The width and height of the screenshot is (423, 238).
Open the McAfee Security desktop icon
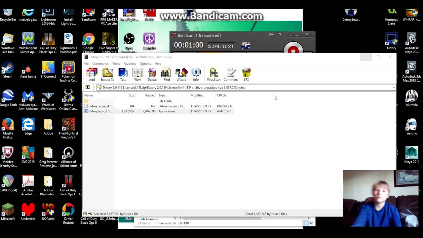coord(8,157)
